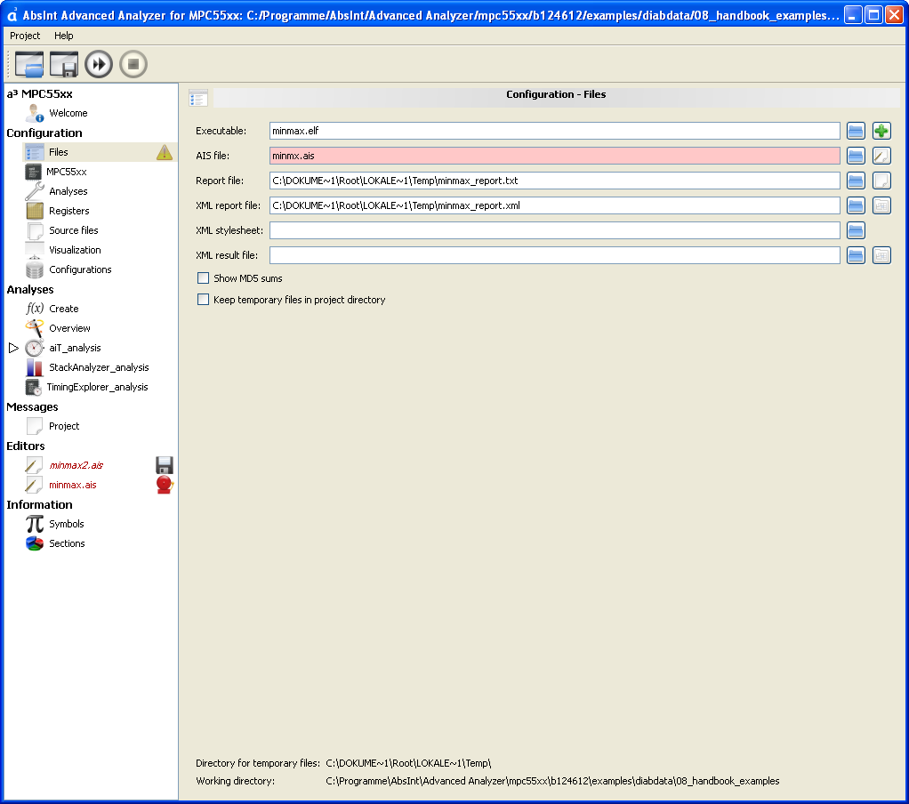This screenshot has width=909, height=804.
Task: Open the Project menu
Action: coord(25,36)
